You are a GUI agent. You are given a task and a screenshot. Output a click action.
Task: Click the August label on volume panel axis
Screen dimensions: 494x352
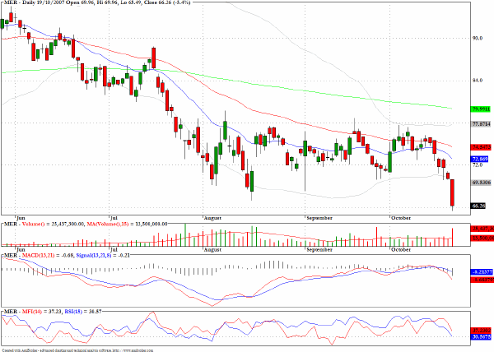(212, 249)
